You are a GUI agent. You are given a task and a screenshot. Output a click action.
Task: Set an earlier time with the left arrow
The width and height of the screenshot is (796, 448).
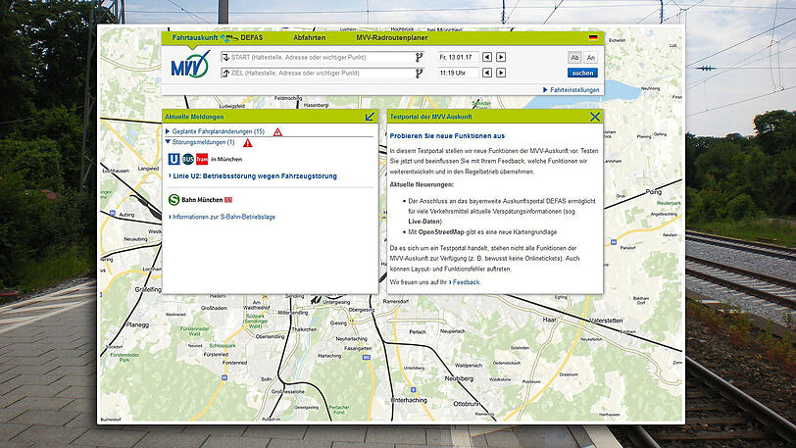coord(487,74)
